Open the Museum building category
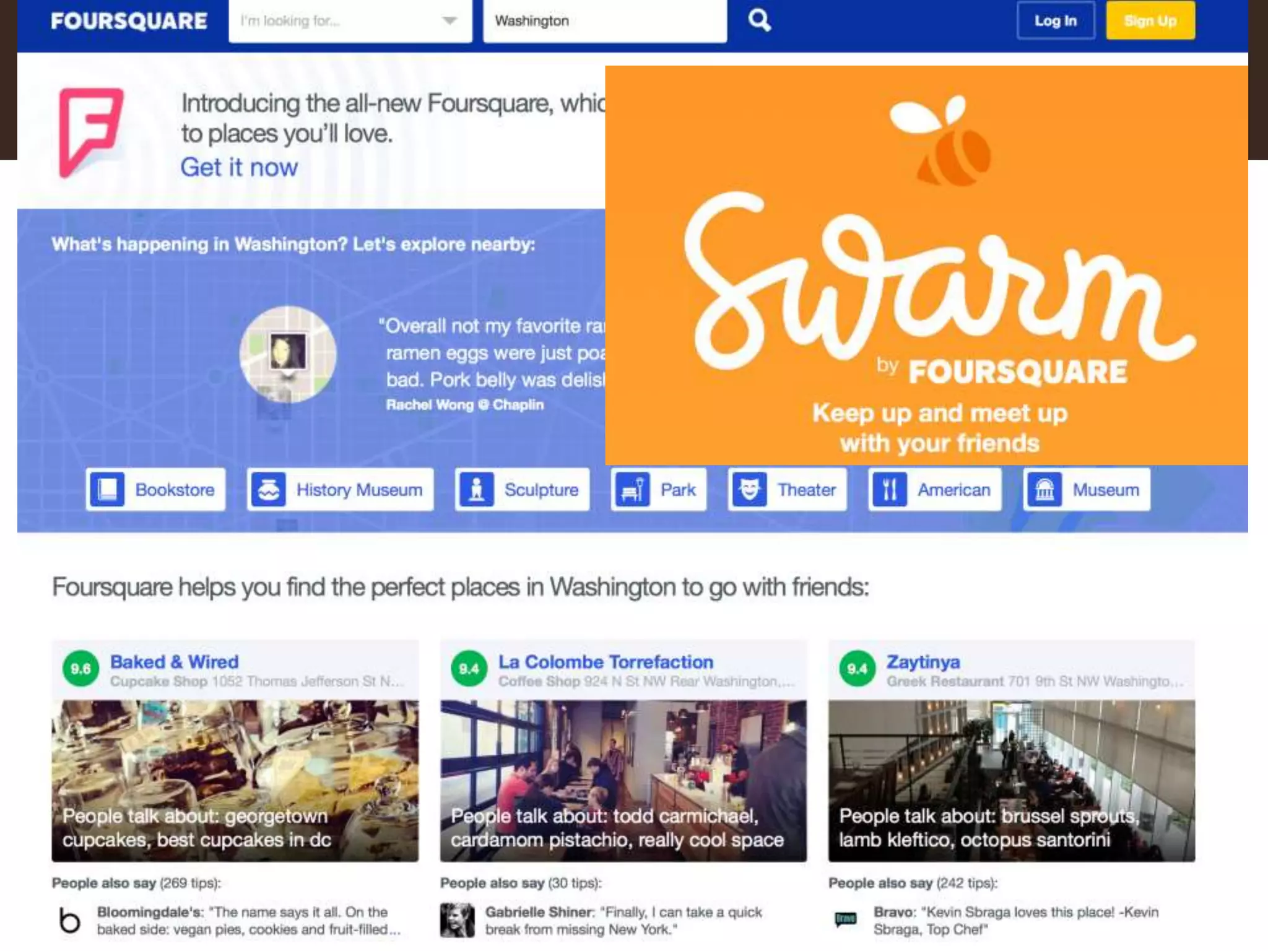Viewport: 1268px width, 951px height. pos(1087,490)
